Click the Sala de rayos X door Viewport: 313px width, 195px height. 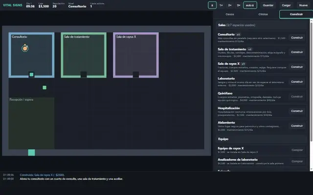click(x=136, y=75)
